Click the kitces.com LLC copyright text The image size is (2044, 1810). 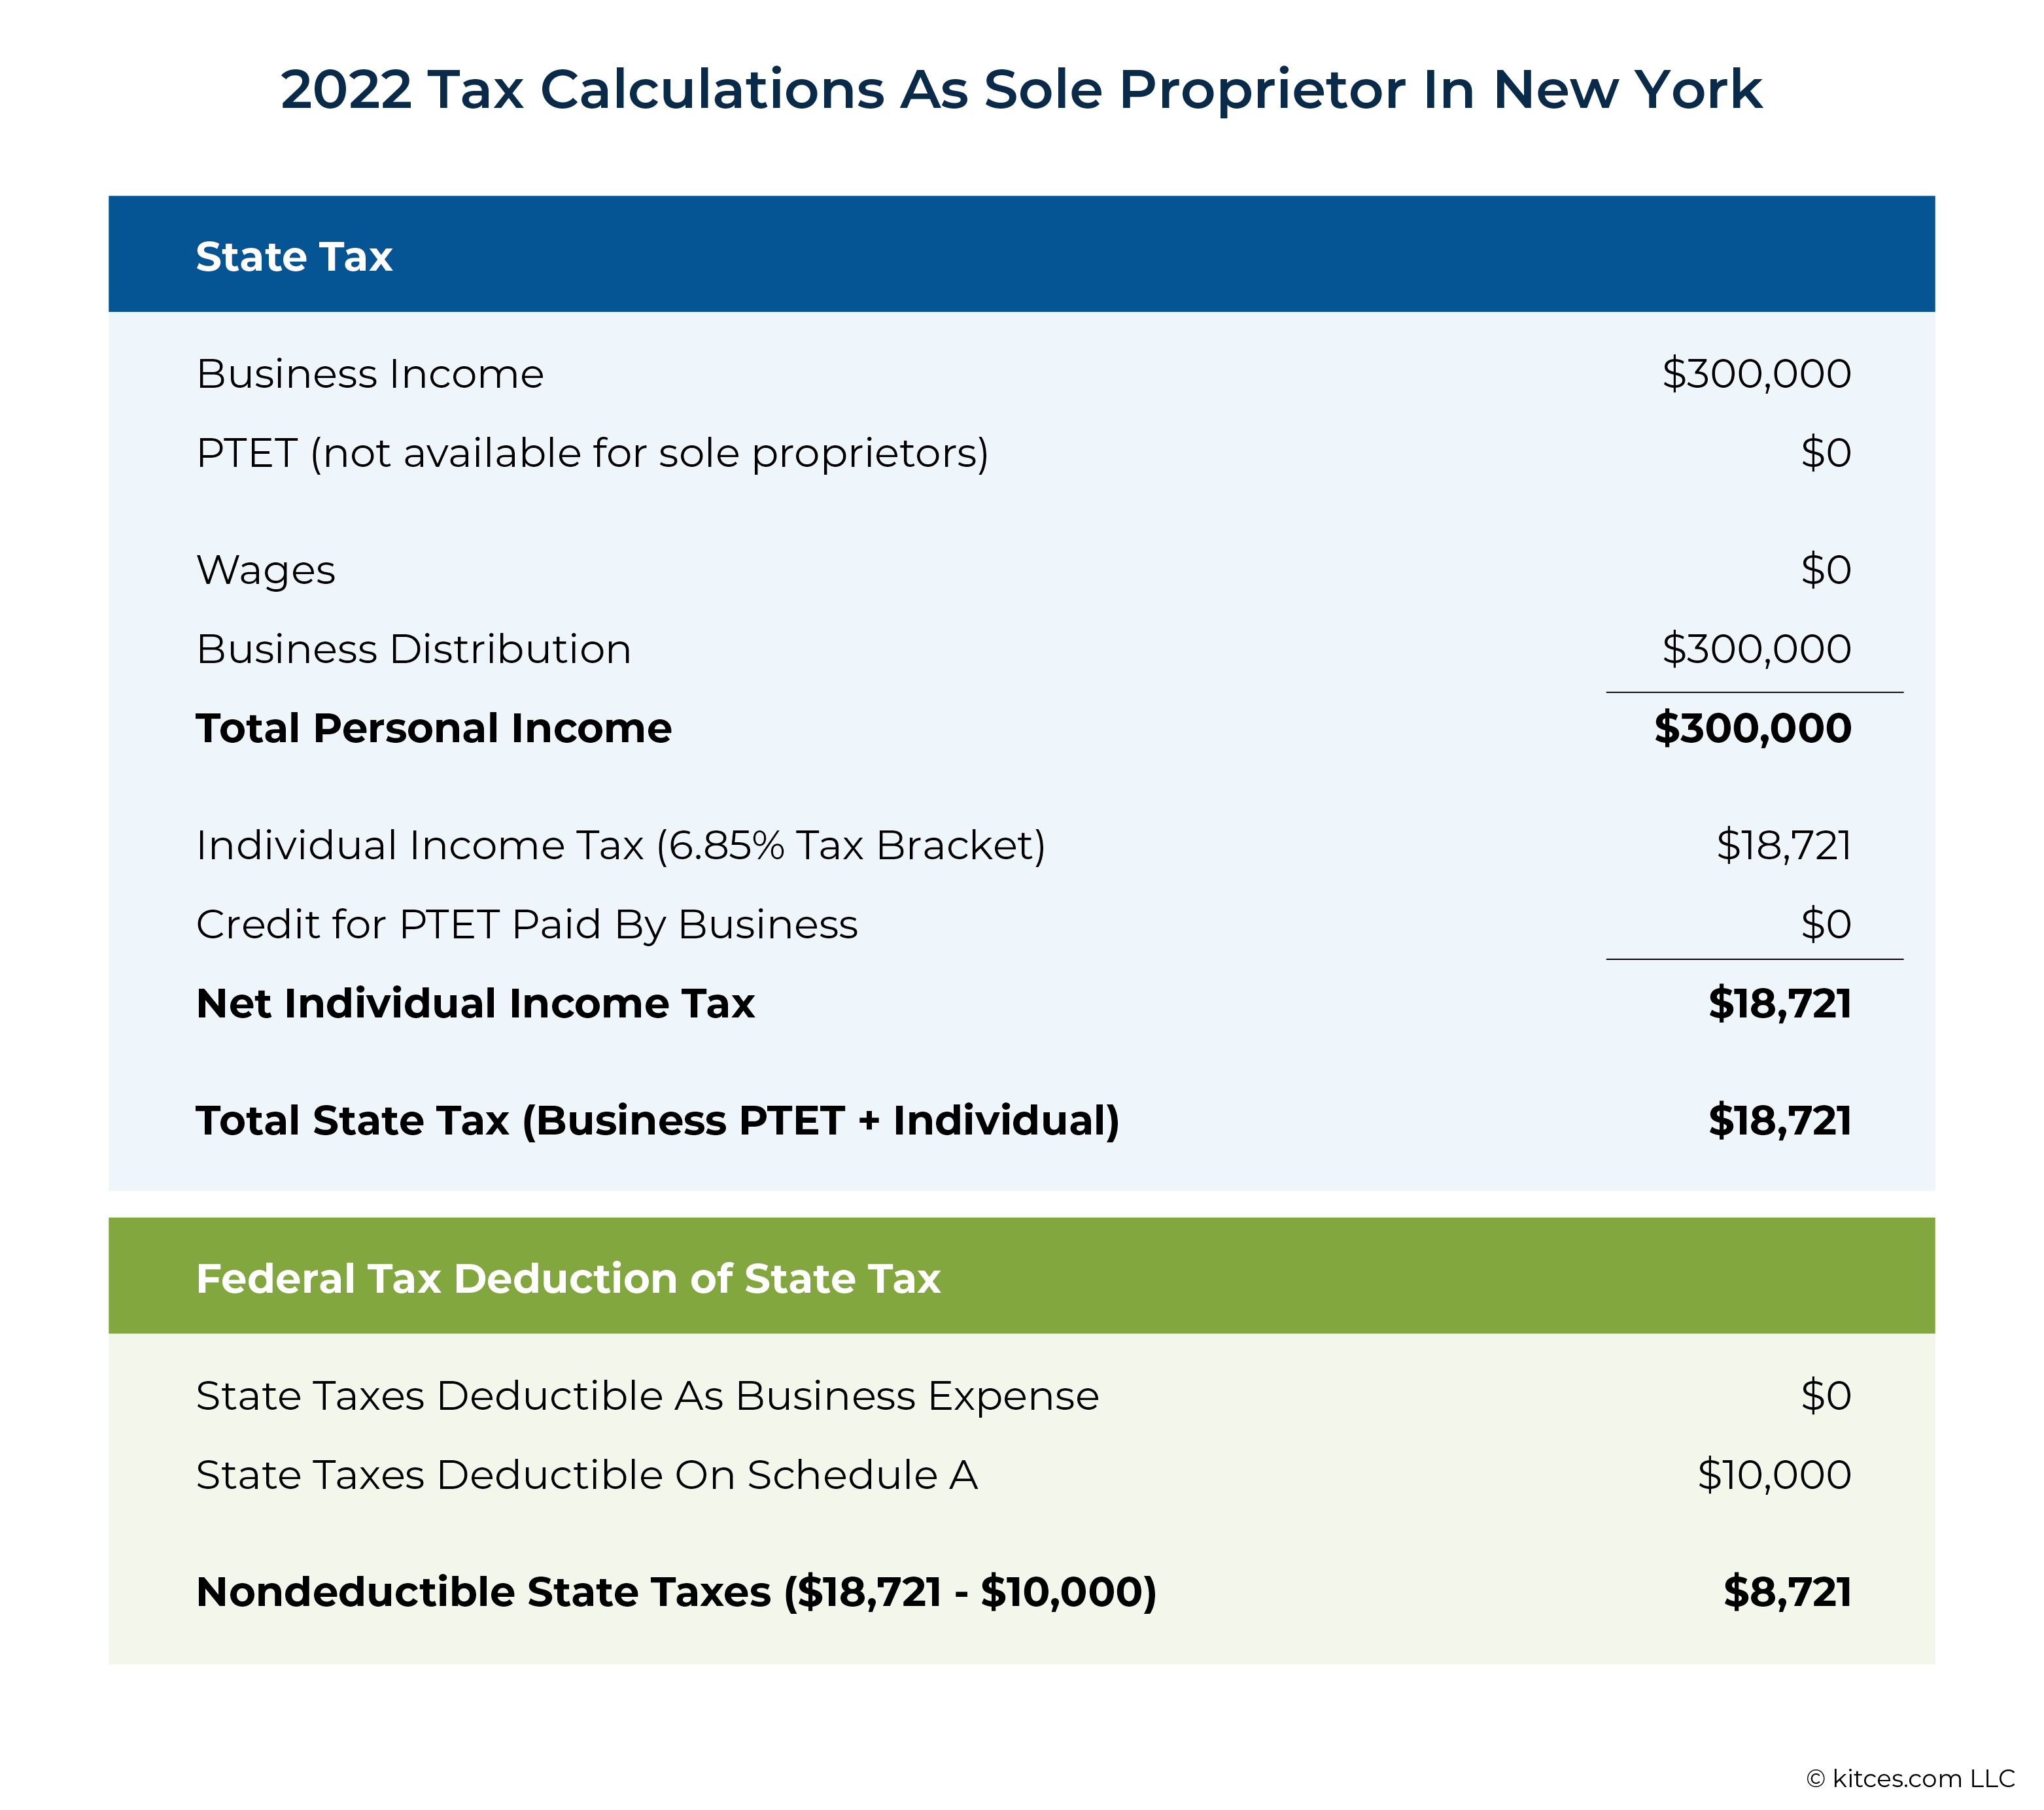click(x=1910, y=1779)
